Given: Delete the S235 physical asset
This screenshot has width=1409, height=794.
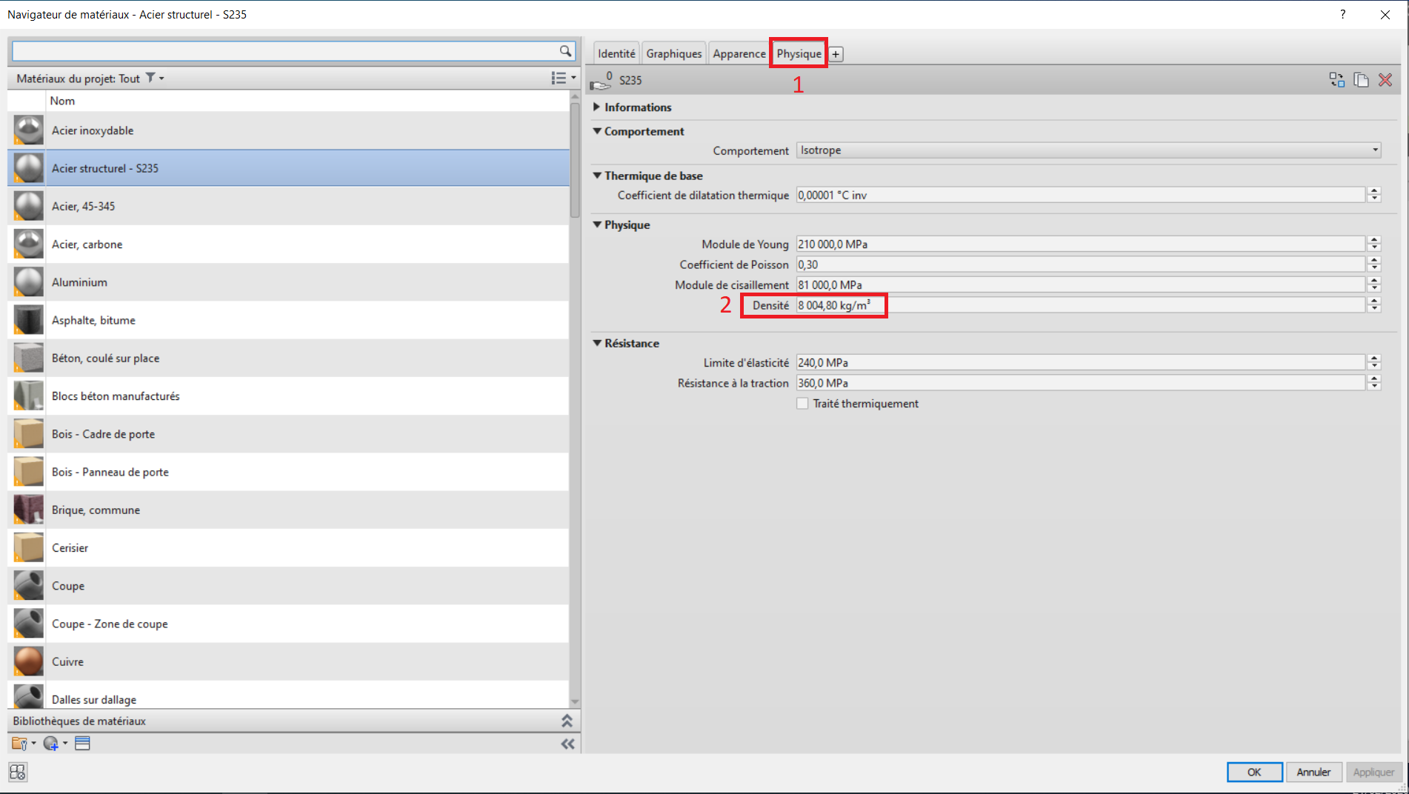Looking at the screenshot, I should [x=1385, y=80].
